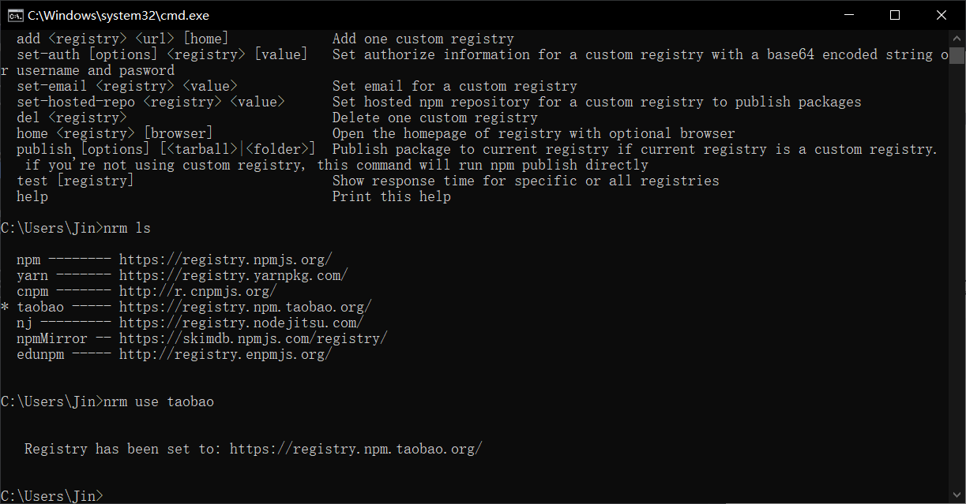The width and height of the screenshot is (966, 504).
Task: Click the window title C:\Windows\system32\cmd.exe
Action: click(118, 15)
